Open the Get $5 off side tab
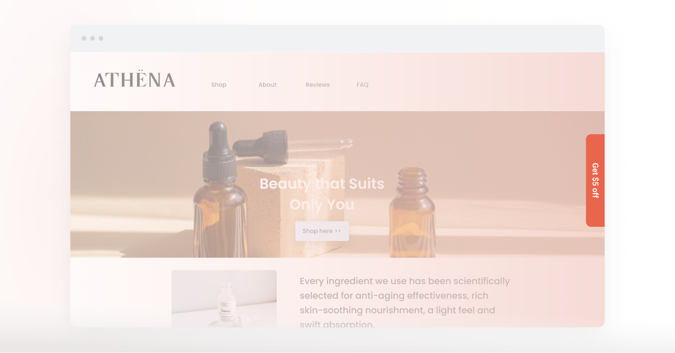The height and width of the screenshot is (353, 675). tap(595, 180)
